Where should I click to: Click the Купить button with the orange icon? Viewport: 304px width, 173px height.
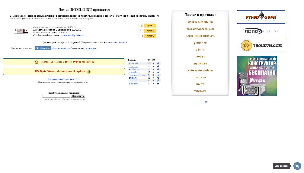pyautogui.click(x=147, y=26)
